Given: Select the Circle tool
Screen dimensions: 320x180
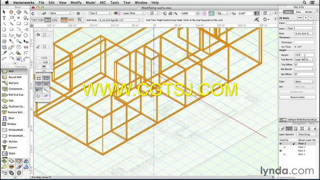Looking at the screenshot, I should [4, 30].
